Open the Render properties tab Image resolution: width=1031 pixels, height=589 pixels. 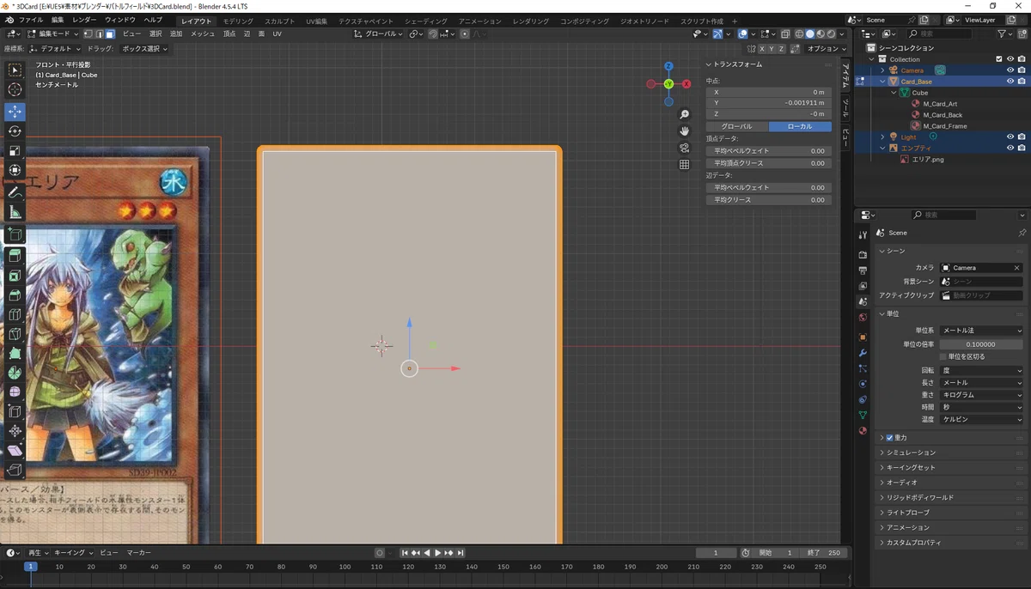[x=863, y=255]
